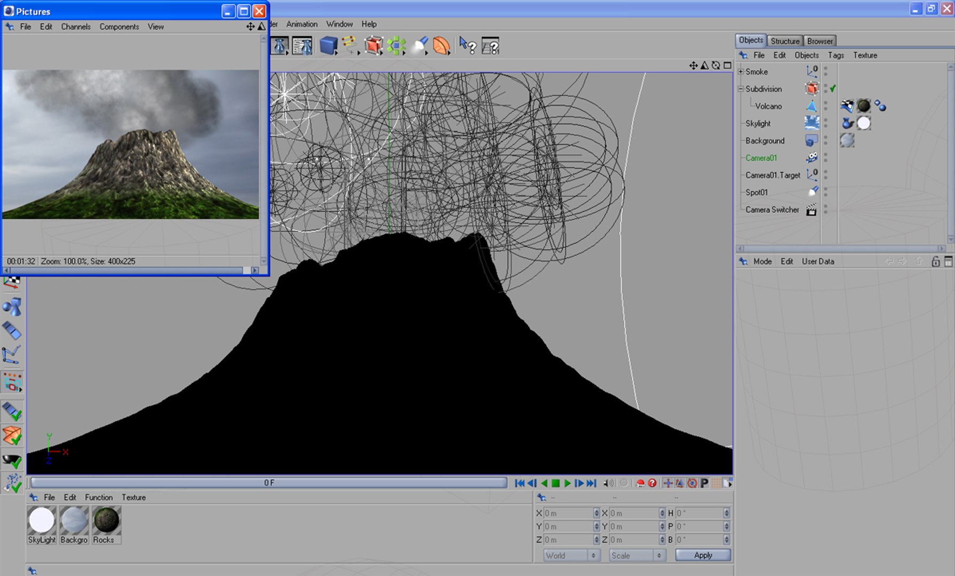955x576 pixels.
Task: Click the timeline help question-mark icon
Action: (x=652, y=483)
